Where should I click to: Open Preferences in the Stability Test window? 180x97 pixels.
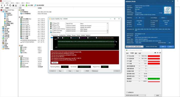pos(95,71)
